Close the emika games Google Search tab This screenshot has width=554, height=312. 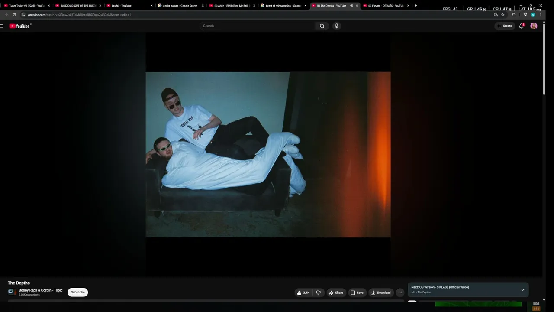pos(203,6)
